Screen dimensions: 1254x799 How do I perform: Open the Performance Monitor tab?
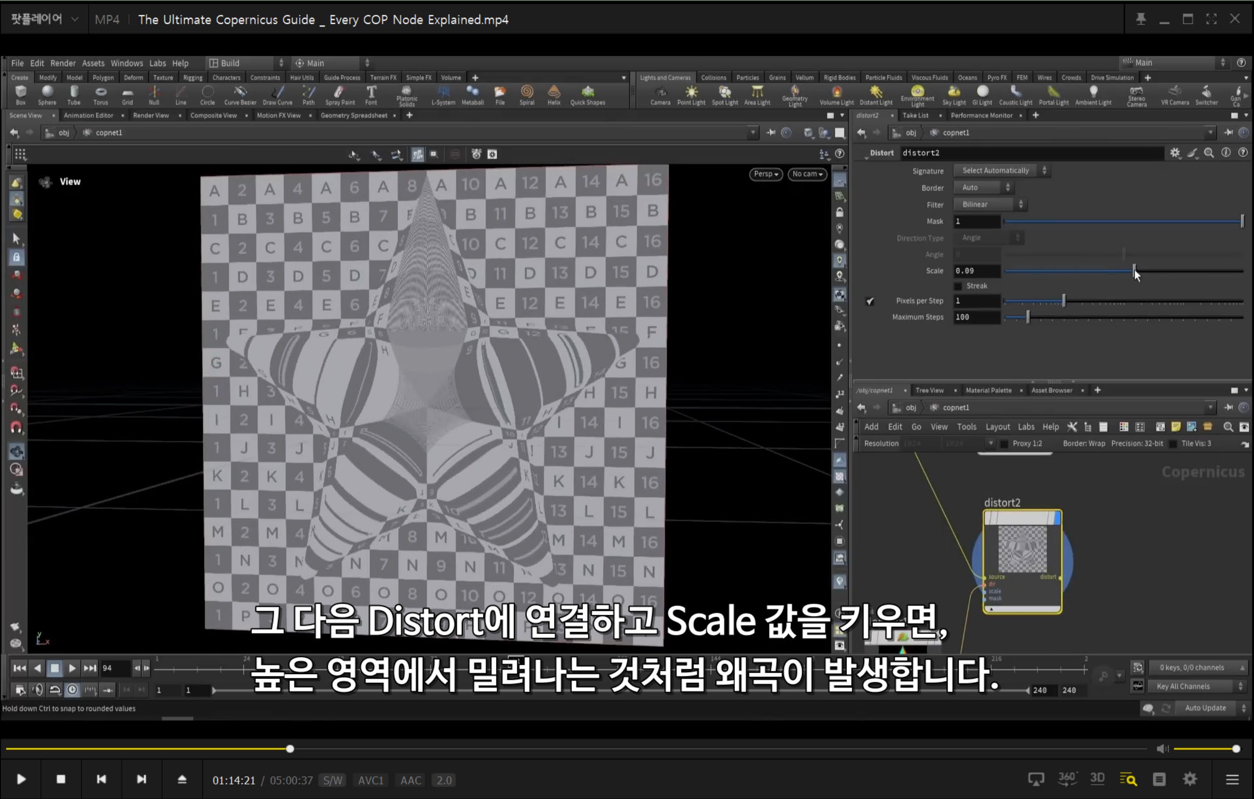tap(981, 116)
